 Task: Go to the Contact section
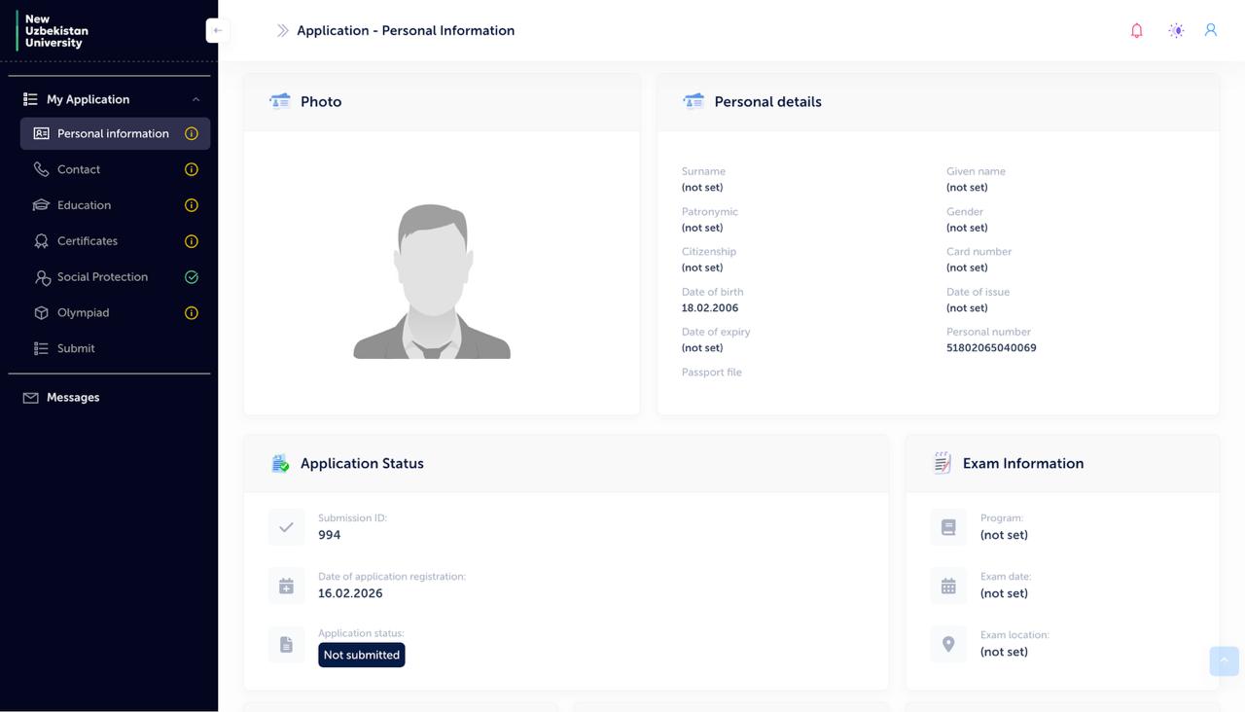coord(79,169)
